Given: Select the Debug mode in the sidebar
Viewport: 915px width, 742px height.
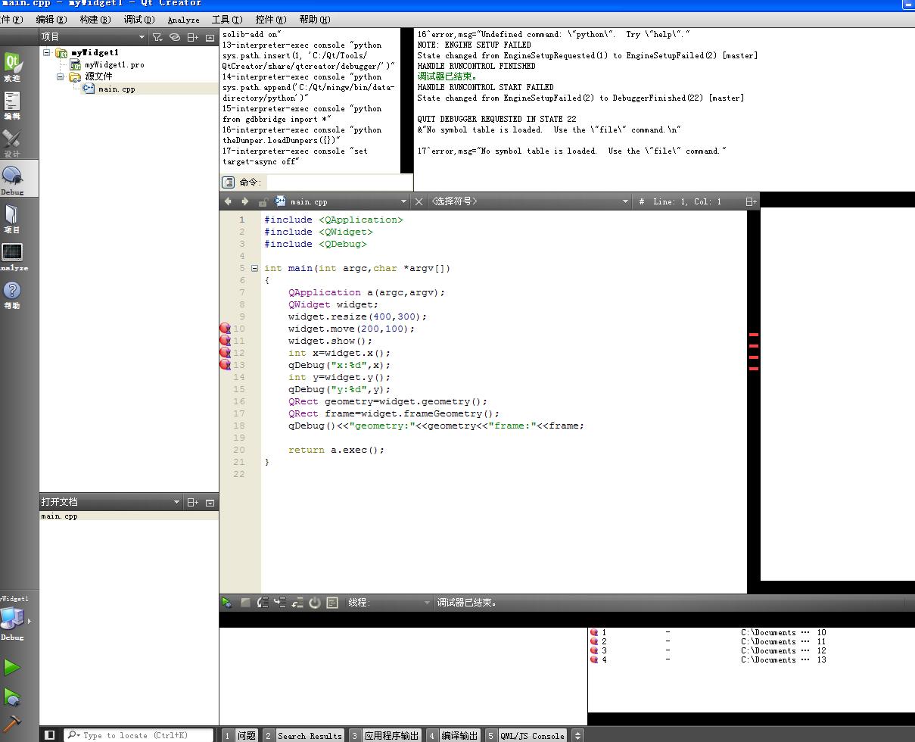Looking at the screenshot, I should pyautogui.click(x=12, y=180).
